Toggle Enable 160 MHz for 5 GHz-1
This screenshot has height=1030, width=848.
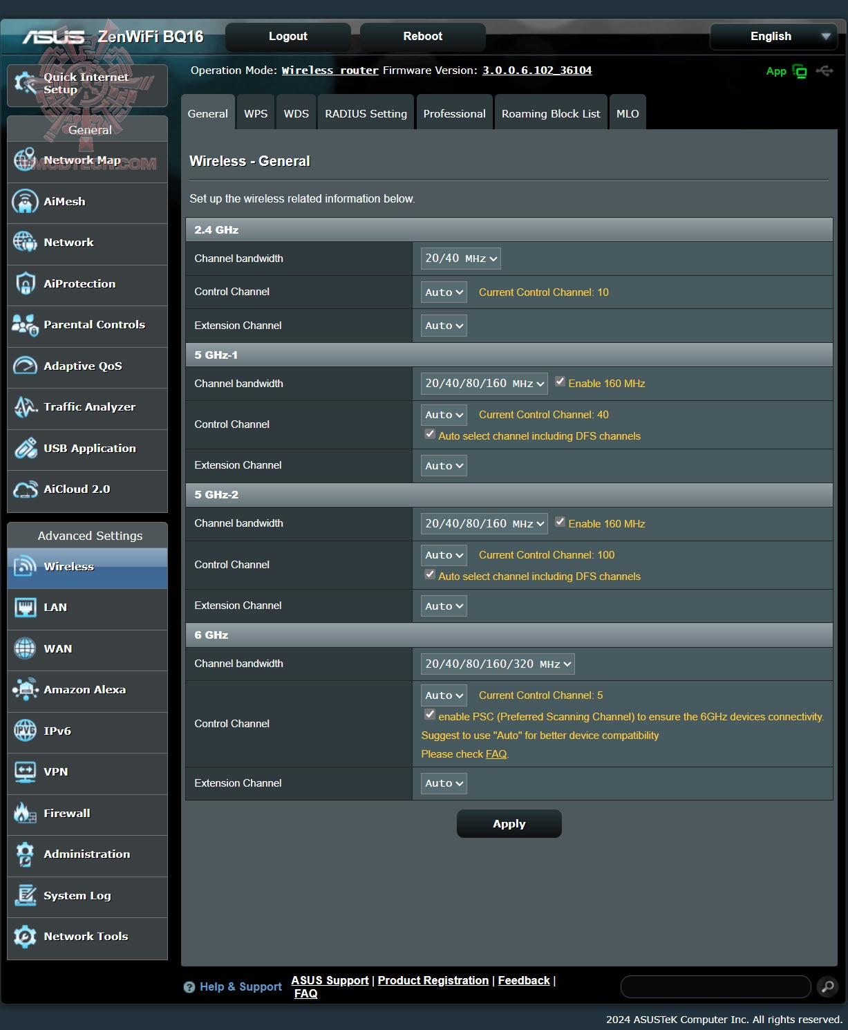click(x=560, y=382)
